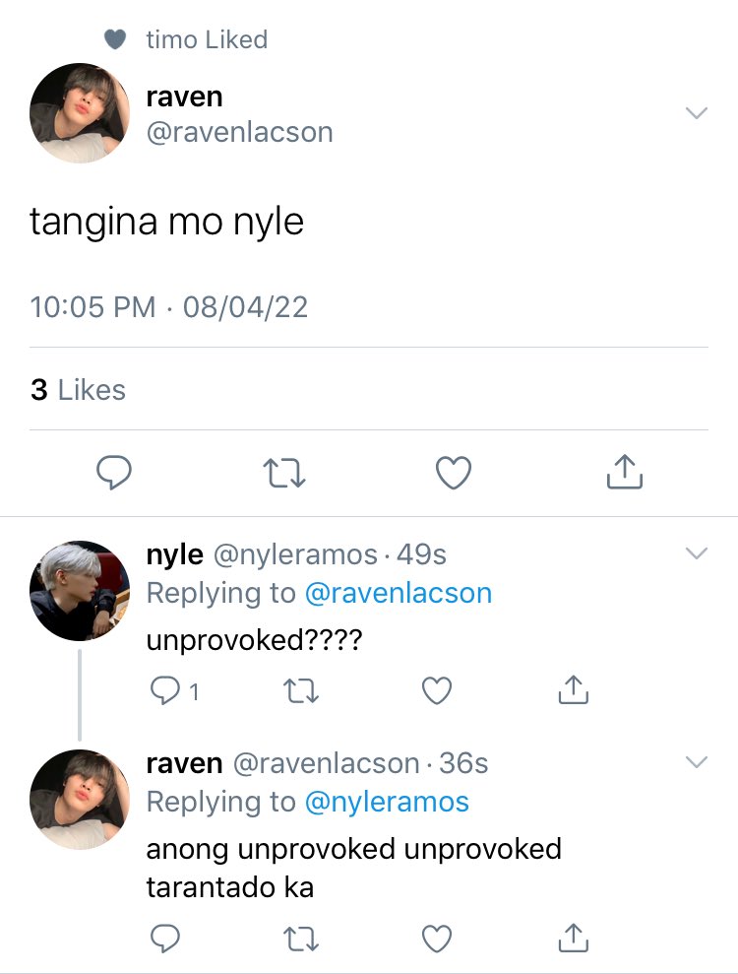This screenshot has height=974, width=738.
Task: Reply to raven's tarantado ka tweet
Action: pyautogui.click(x=165, y=938)
